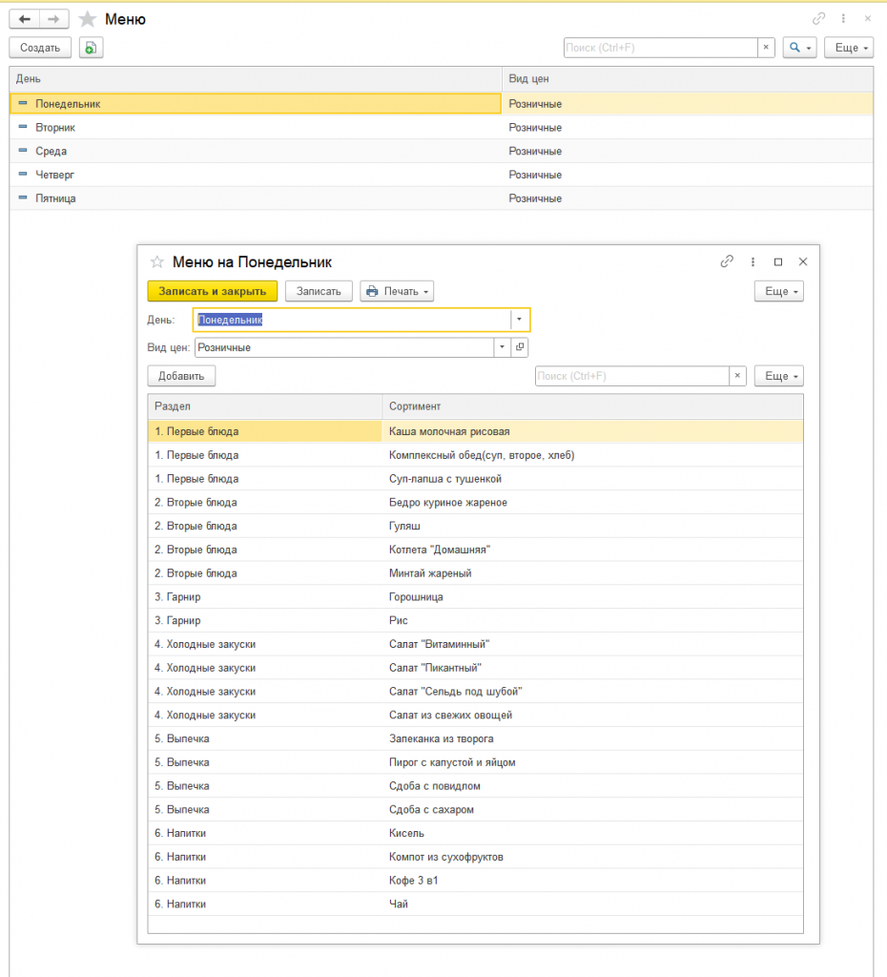Select Сдоба с повидлом

[x=475, y=786]
